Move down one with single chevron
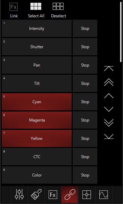The image size is (123, 204). 109,109
